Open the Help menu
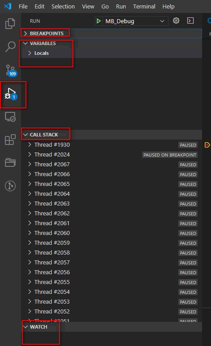Image resolution: width=211 pixels, height=346 pixels. point(169,6)
